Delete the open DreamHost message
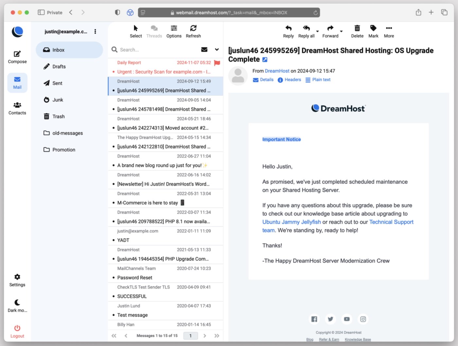458x346 pixels. pos(357,31)
